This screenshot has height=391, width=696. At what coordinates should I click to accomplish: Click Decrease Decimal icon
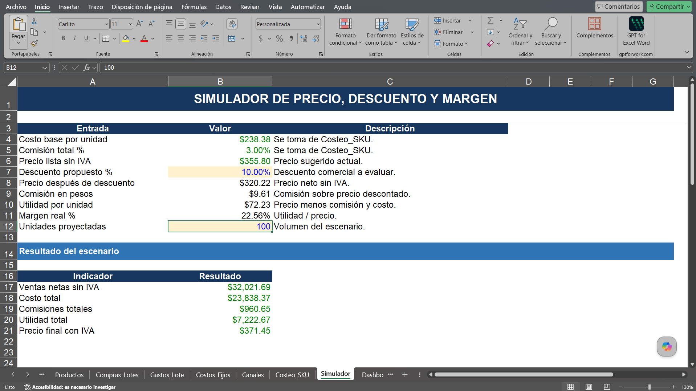[316, 38]
